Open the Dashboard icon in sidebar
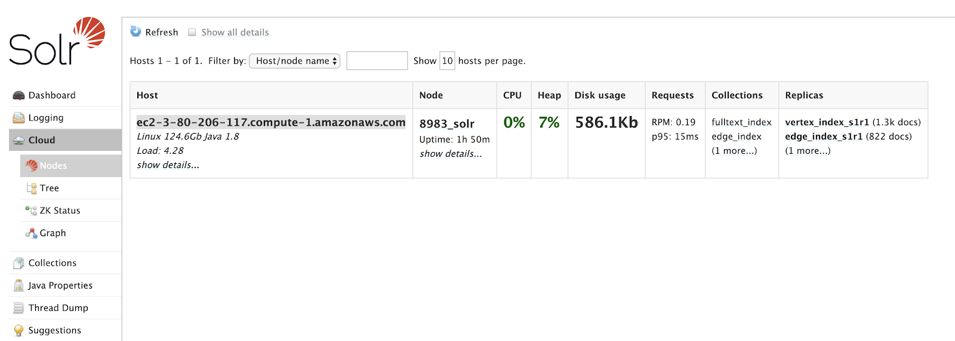The image size is (955, 341). pos(19,95)
